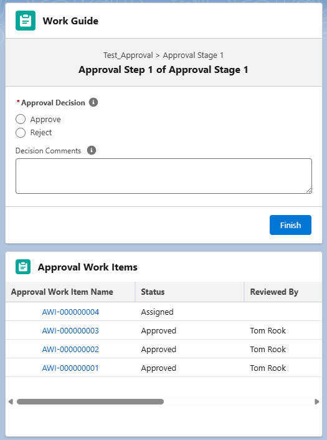Screen dimensions: 327x440
Task: Open the AWI-000000003 work item link
Action: (70, 330)
